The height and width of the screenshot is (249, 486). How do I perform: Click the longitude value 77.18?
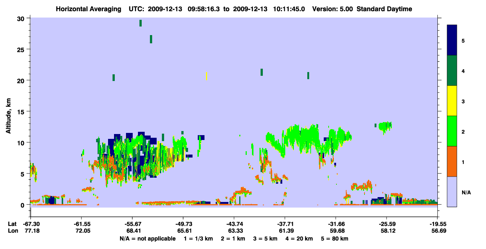coord(31,231)
